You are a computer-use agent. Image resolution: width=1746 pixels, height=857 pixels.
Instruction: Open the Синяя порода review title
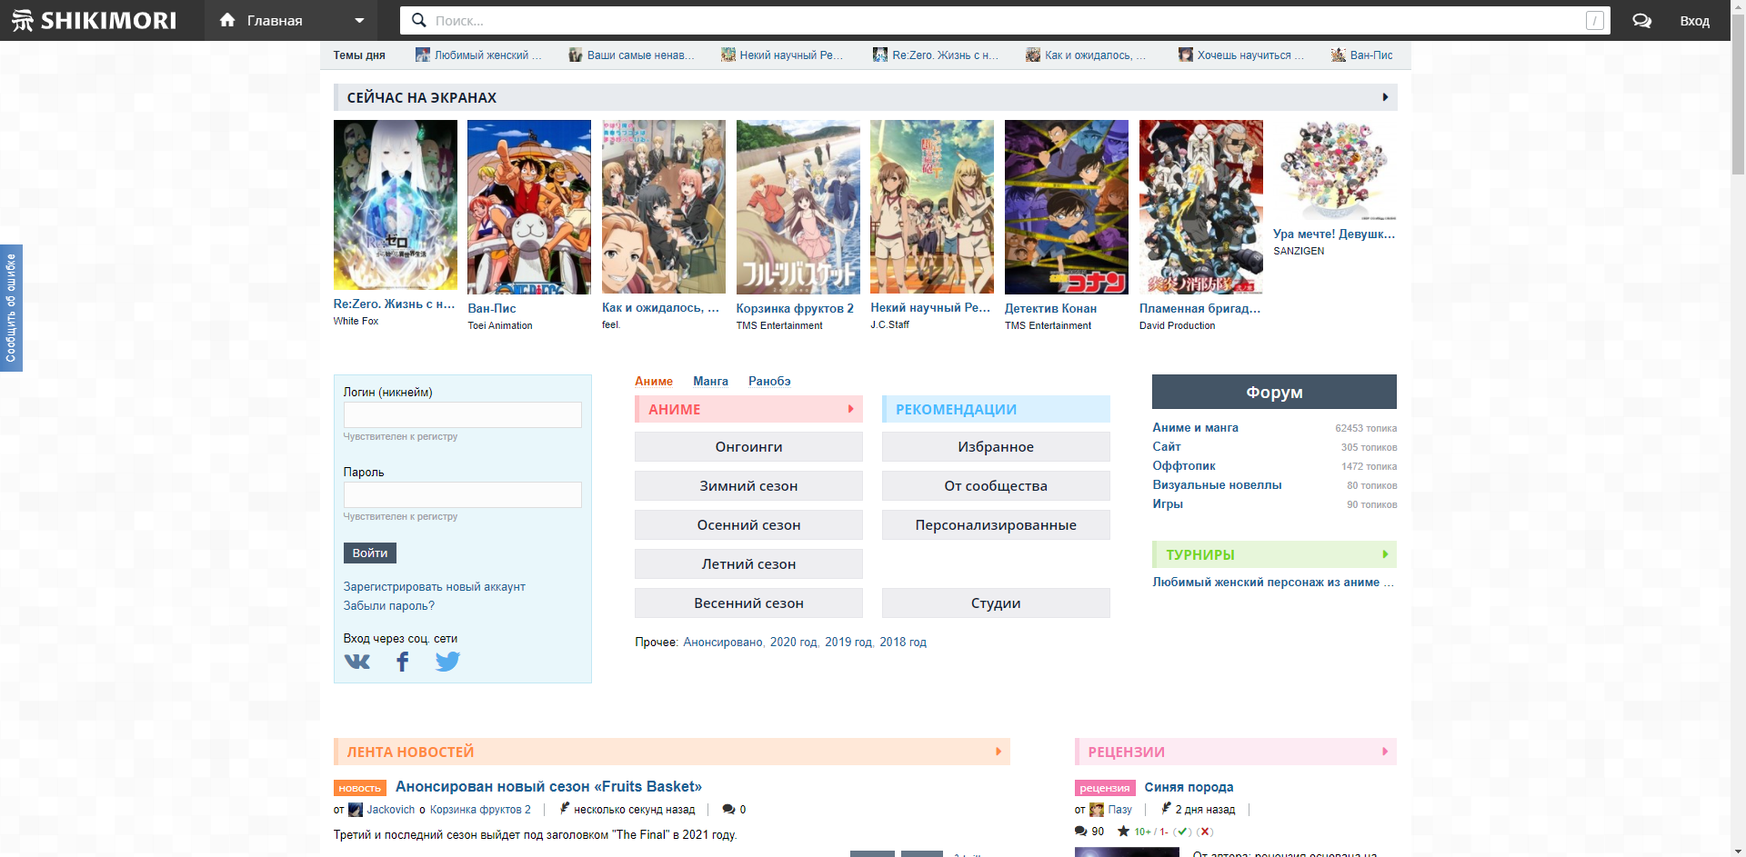(1189, 787)
